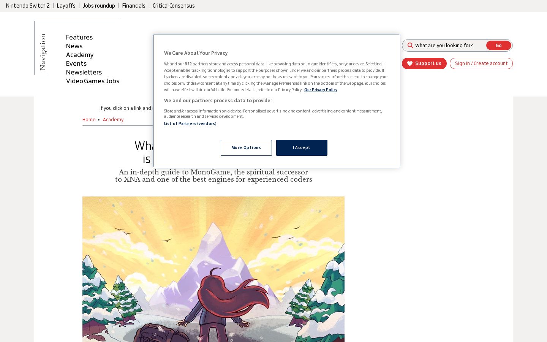Screen dimensions: 547x342
Task: Click the search magnifier icon
Action: [410, 46]
